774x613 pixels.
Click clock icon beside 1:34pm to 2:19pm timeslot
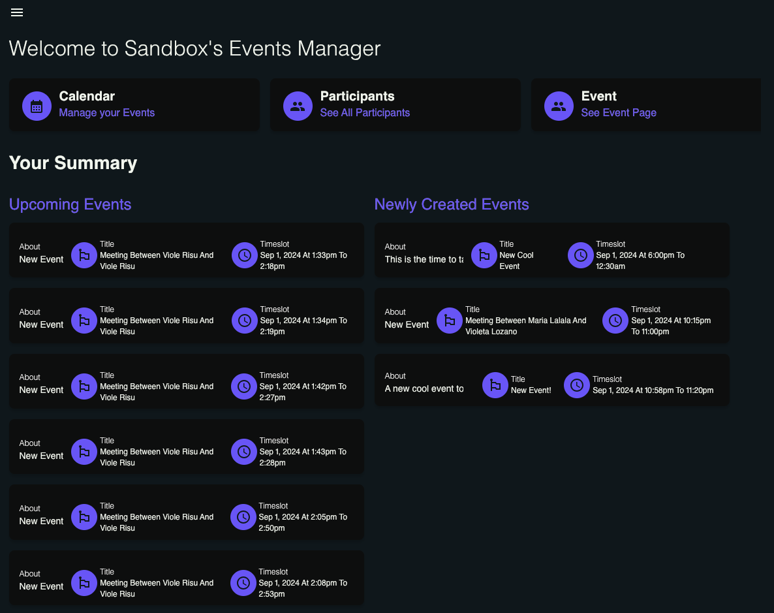tap(245, 321)
